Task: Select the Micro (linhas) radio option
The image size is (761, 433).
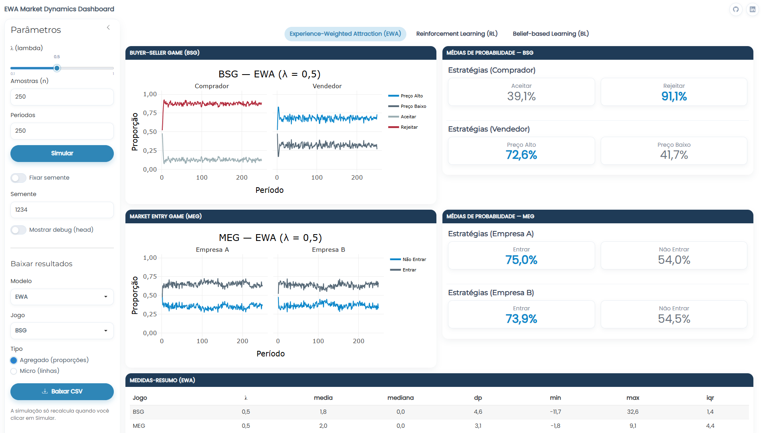Action: pyautogui.click(x=14, y=371)
